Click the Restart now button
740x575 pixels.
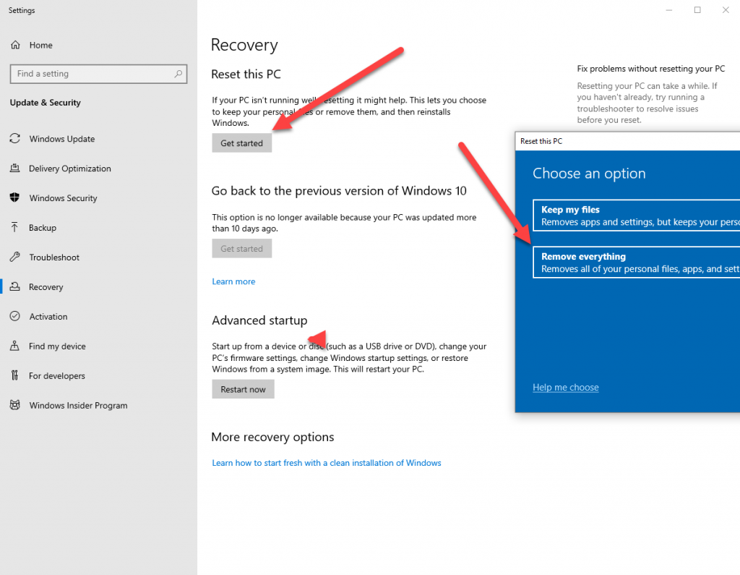pos(243,389)
